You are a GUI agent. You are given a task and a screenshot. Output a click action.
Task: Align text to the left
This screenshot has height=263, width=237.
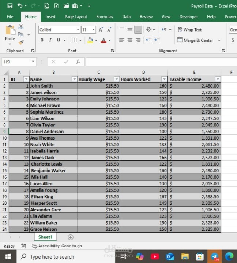pyautogui.click(x=121, y=40)
